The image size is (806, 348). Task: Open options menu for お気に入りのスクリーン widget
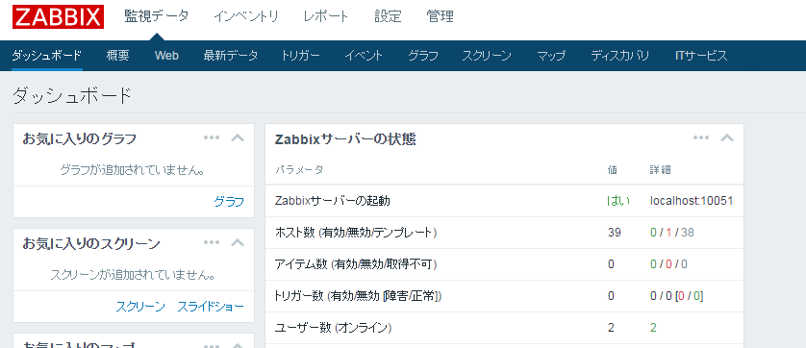212,242
